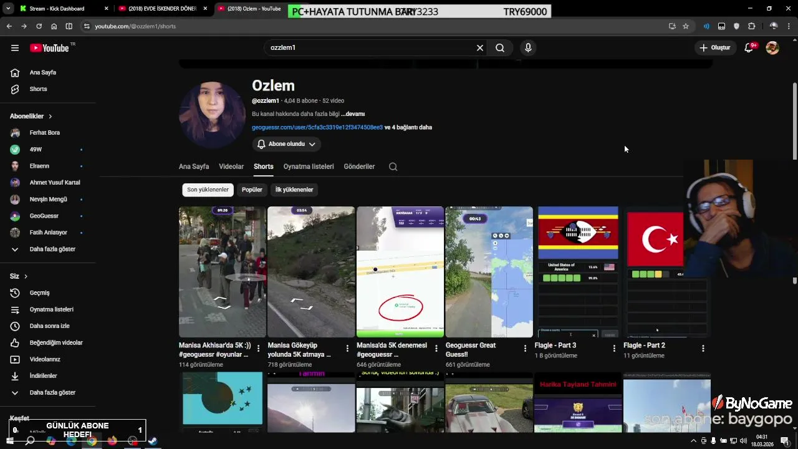Open the geoguessr.com profile link

pos(317,127)
